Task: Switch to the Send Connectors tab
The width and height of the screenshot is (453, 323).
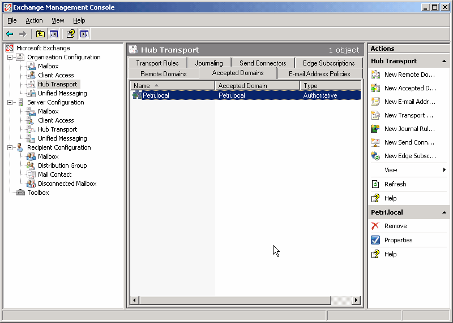Action: (x=263, y=63)
